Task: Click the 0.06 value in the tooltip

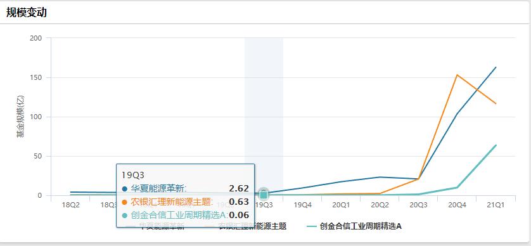Action: pos(239,215)
